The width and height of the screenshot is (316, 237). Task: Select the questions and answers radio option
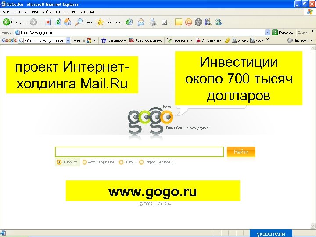141,162
